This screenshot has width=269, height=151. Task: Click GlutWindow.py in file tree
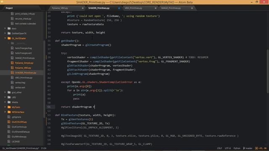19,137
